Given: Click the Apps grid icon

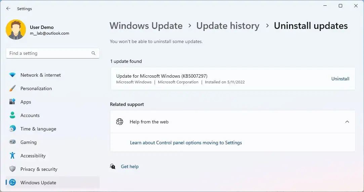Looking at the screenshot, I should coord(12,102).
